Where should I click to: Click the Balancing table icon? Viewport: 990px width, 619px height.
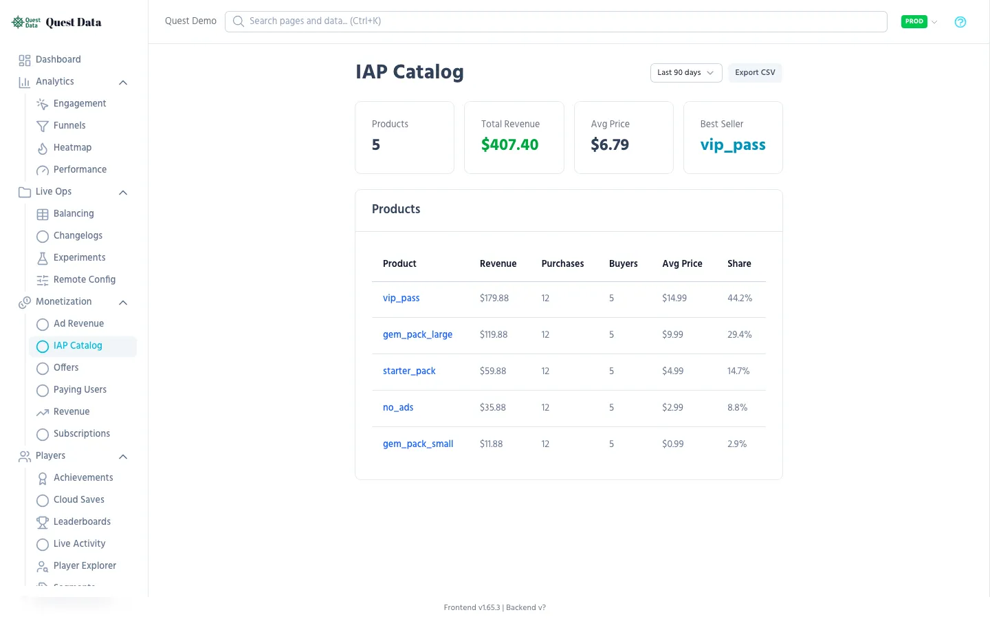pos(43,214)
